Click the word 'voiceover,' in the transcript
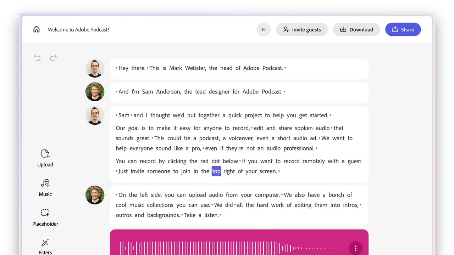454x255 pixels. click(x=240, y=138)
